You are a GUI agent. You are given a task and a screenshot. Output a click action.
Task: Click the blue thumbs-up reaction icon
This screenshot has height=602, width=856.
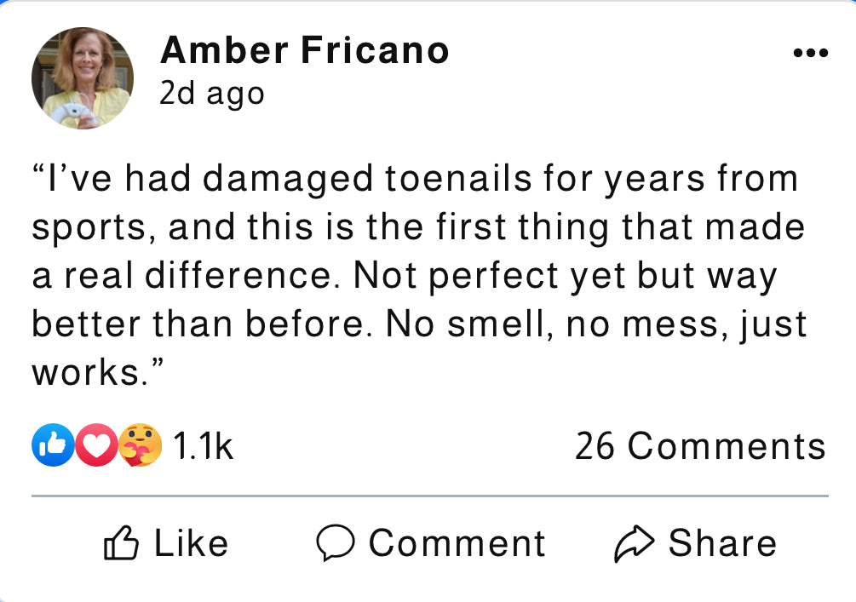[53, 444]
